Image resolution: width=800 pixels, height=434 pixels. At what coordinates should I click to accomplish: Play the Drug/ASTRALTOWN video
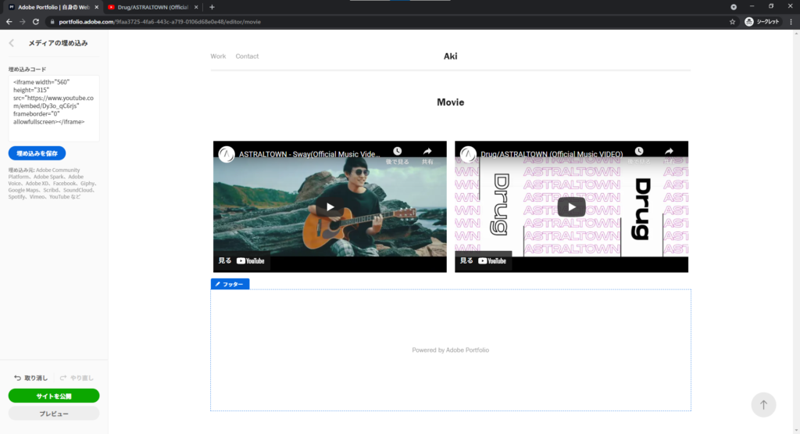tap(571, 206)
